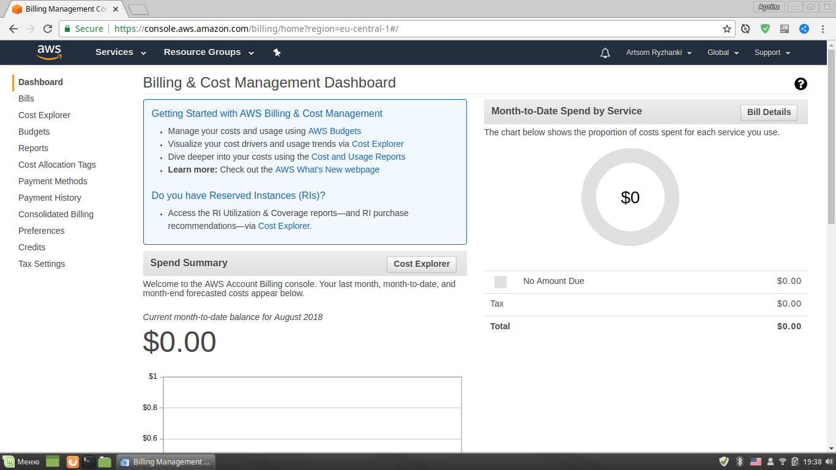Open Cost Allocation Tags page
836x470 pixels.
click(x=57, y=165)
